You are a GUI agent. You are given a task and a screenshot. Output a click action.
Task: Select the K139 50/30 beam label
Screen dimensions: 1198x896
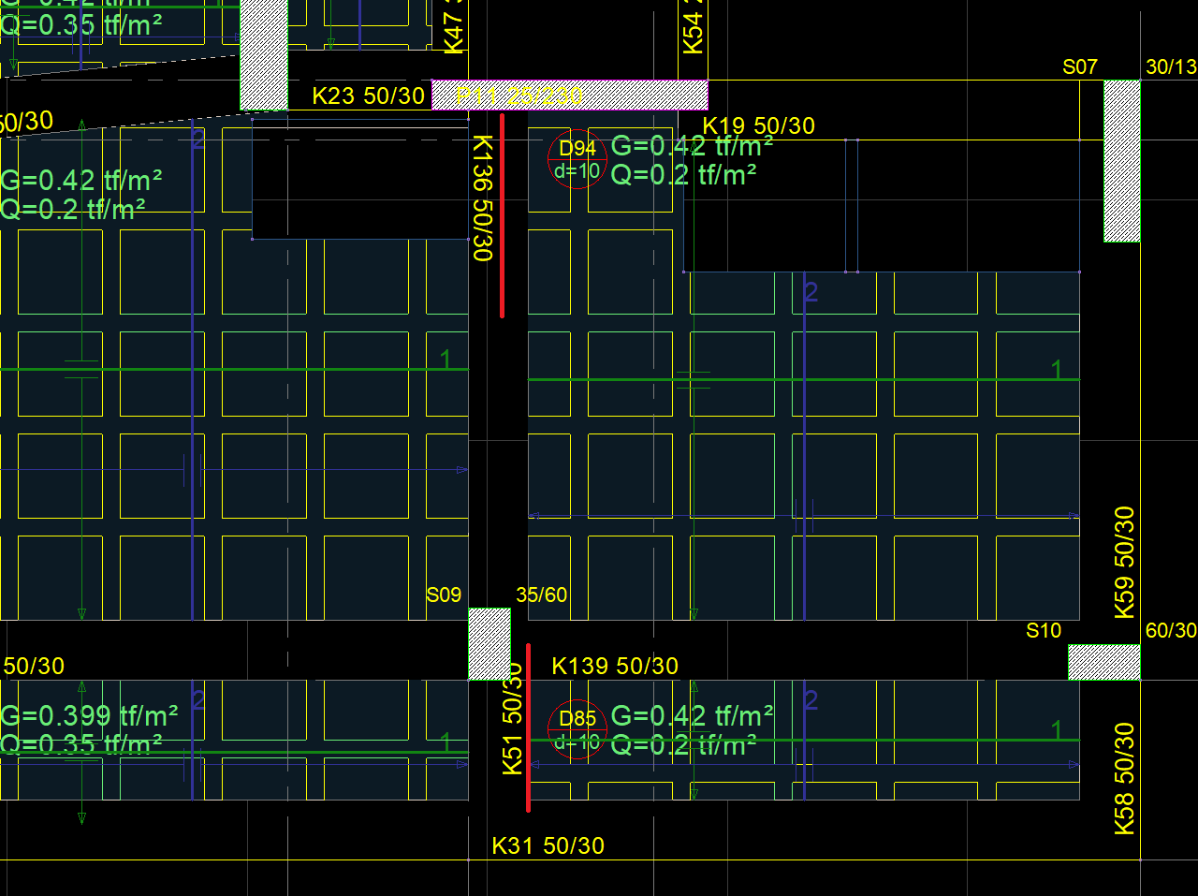[615, 666]
